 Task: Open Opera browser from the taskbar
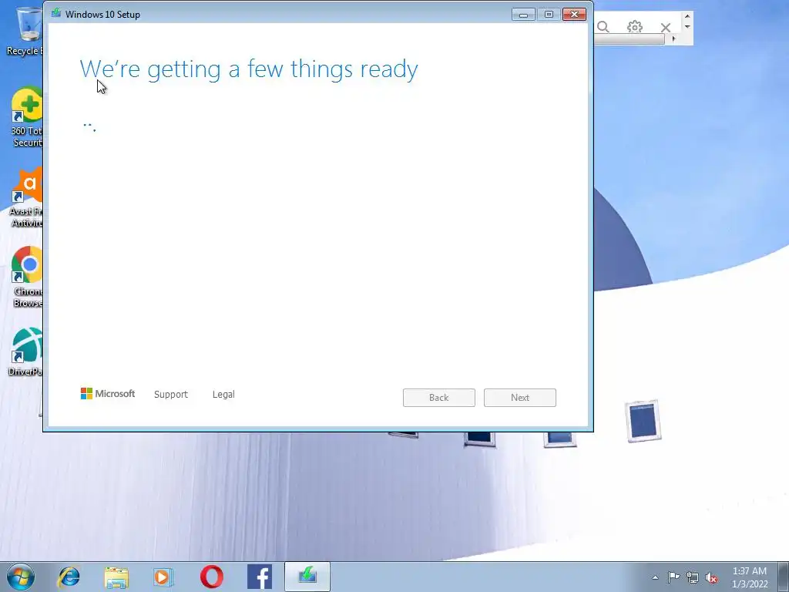coord(212,577)
